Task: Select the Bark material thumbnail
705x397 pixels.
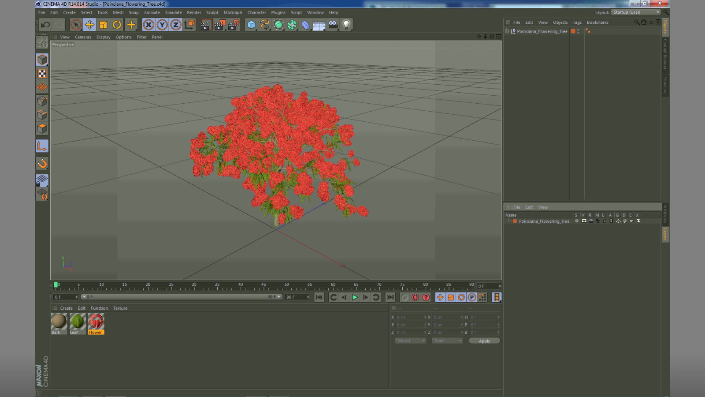Action: tap(59, 324)
